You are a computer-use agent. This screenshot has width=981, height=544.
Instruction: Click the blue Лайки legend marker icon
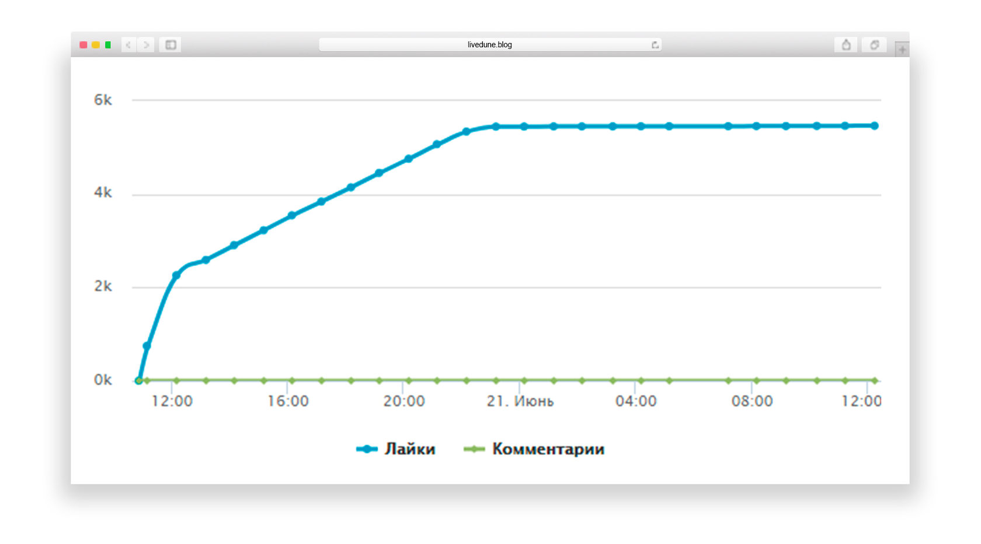click(367, 449)
